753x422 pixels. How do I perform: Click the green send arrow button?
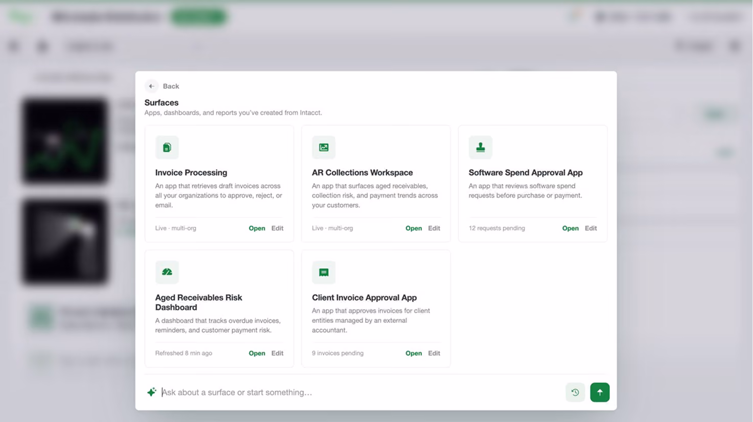pos(600,392)
